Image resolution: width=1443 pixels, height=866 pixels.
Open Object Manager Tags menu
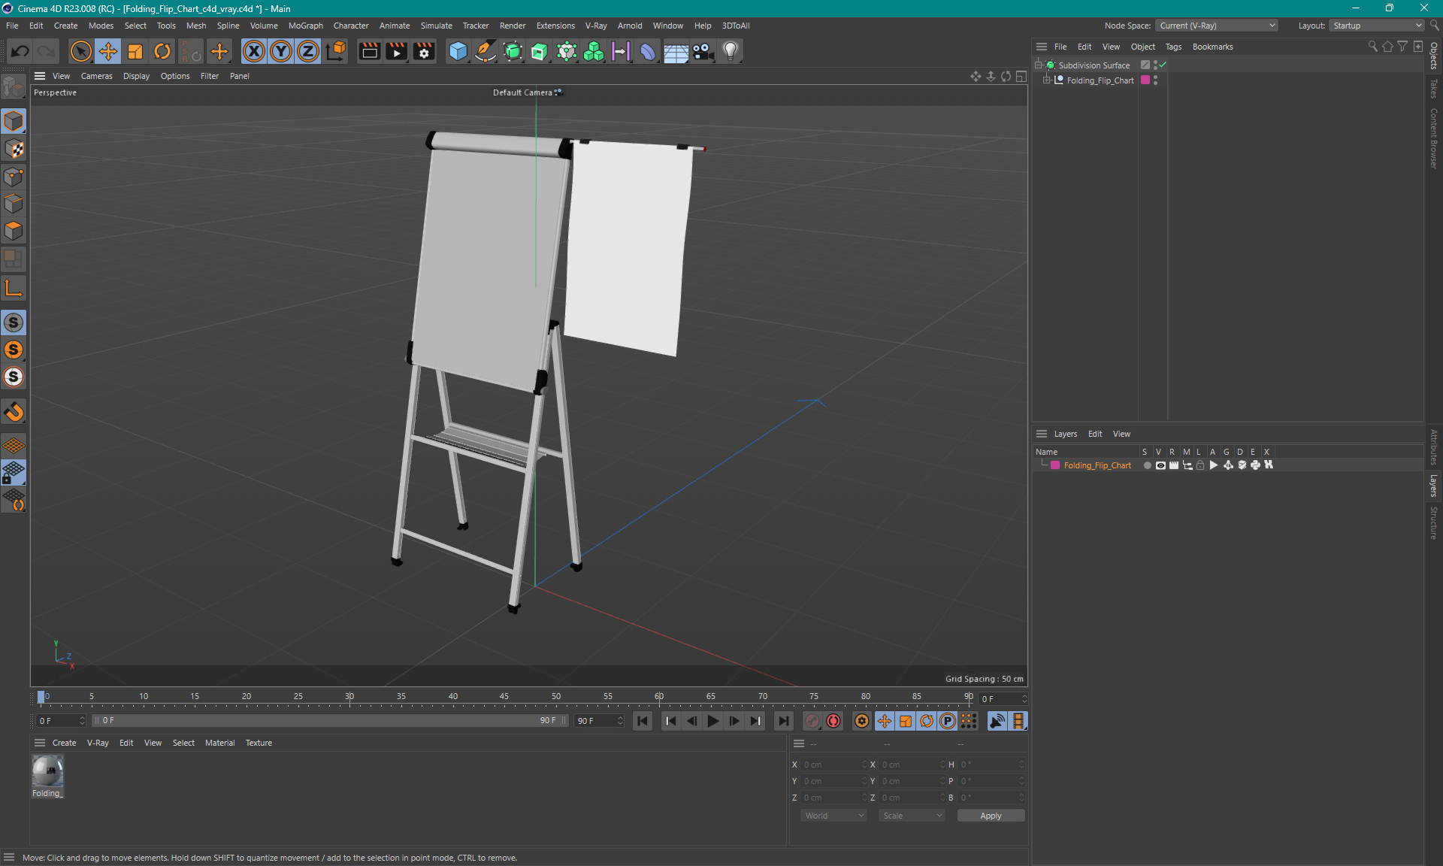point(1173,47)
